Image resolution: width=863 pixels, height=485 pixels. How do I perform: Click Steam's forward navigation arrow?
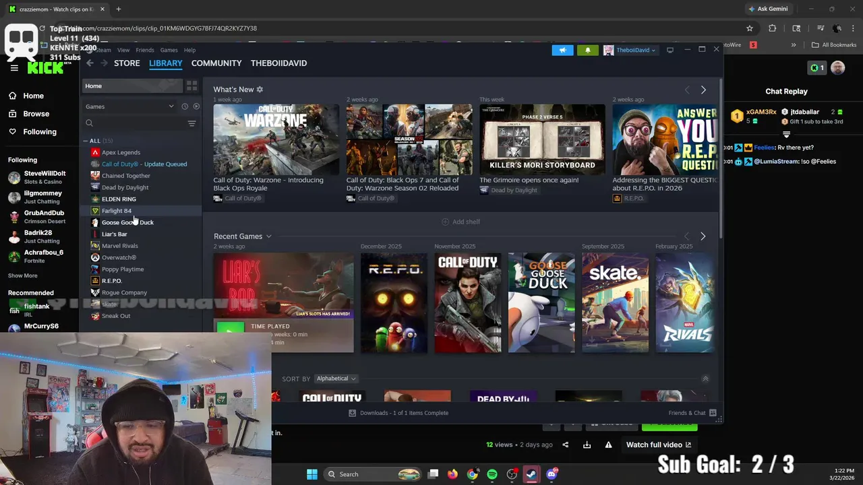(x=104, y=63)
